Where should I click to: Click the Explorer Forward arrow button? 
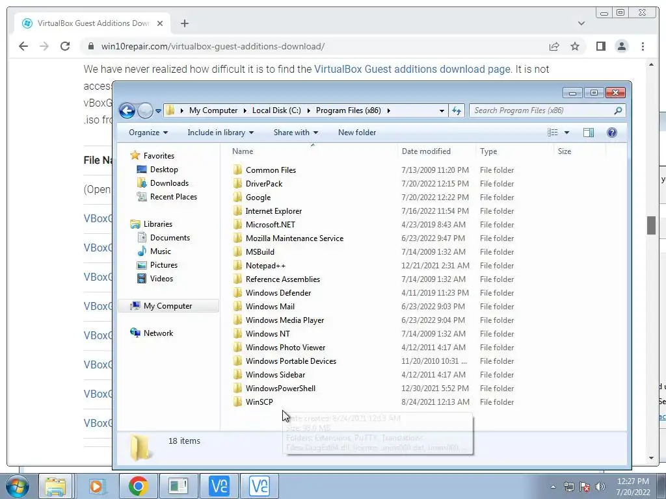coord(145,110)
